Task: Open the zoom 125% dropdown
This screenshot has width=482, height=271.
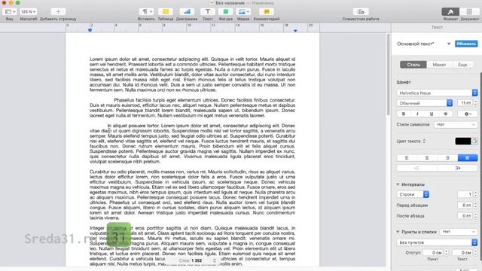Action: 29,12
